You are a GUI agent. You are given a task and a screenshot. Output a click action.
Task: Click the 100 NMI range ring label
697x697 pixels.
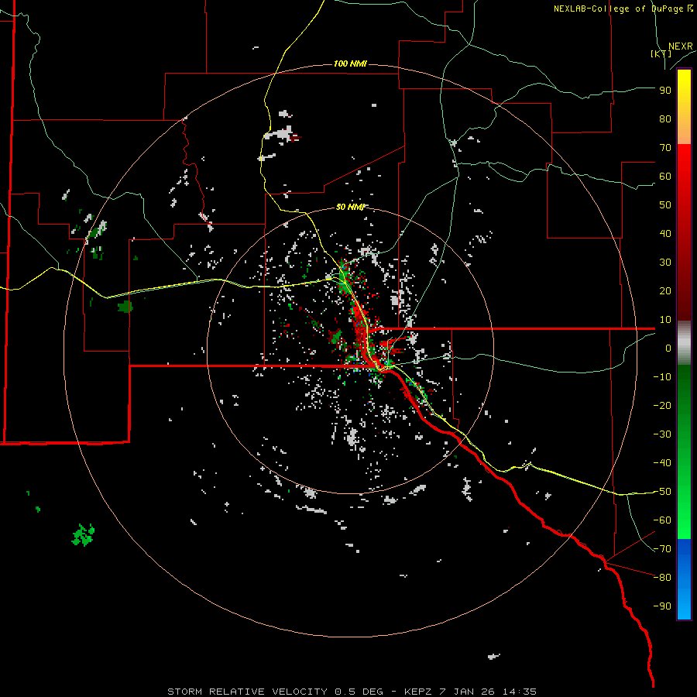point(350,64)
